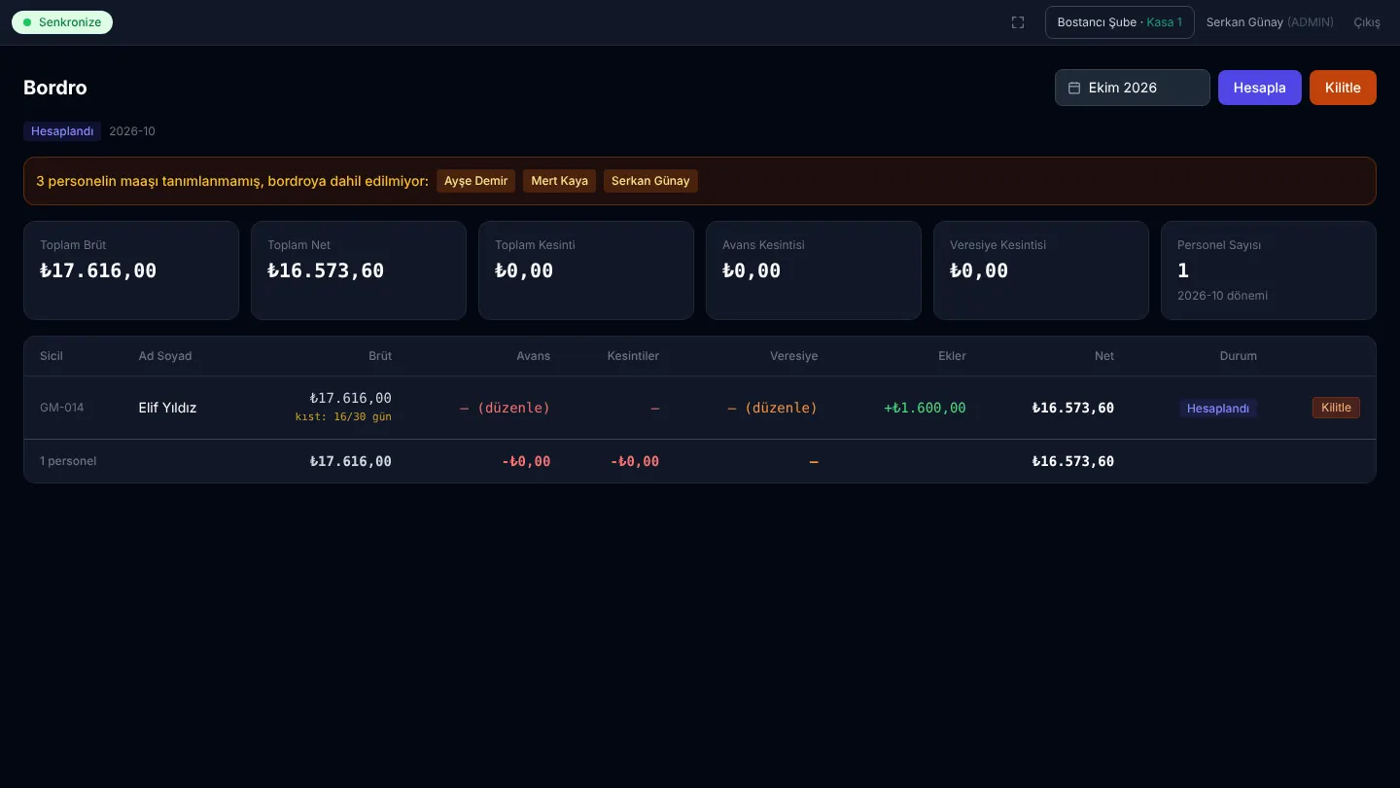Select the Avans Kesintisi summary card
Viewport: 1400px width, 788px height.
[814, 270]
